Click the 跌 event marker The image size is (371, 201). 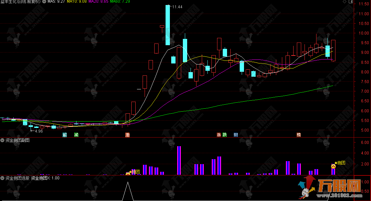[224, 135]
